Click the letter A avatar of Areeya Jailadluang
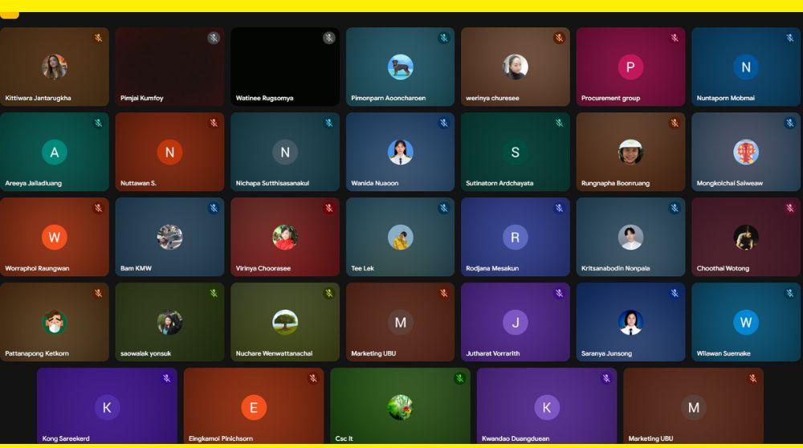 [54, 152]
